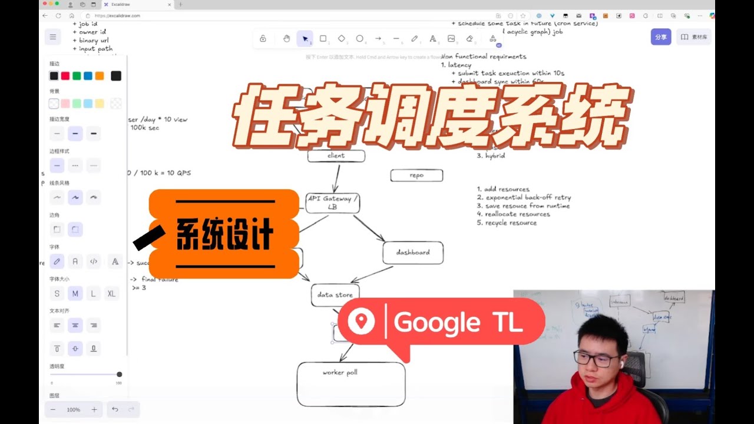The height and width of the screenshot is (424, 754).
Task: Pick the black stroke color swatch
Action: pyautogui.click(x=54, y=76)
